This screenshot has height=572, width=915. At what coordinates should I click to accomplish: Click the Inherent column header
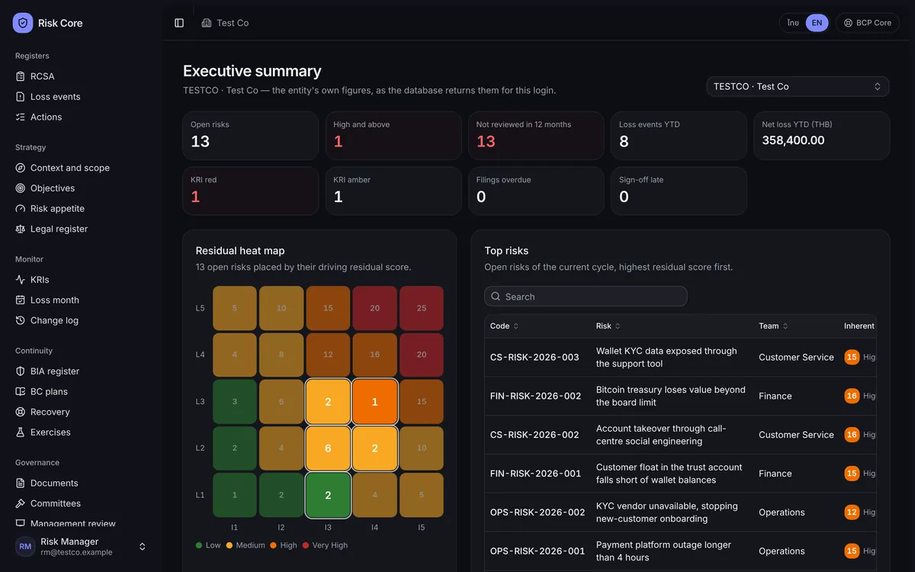[x=859, y=326]
